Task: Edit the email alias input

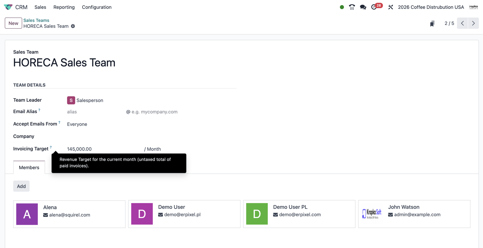Action: pos(95,112)
